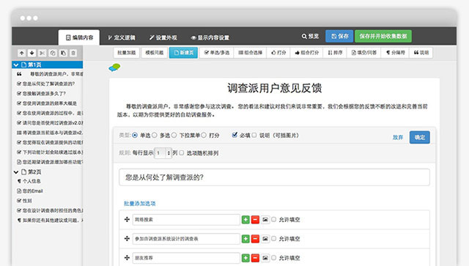Switch to 编辑内容 tab
The height and width of the screenshot is (266, 469).
[x=79, y=37]
